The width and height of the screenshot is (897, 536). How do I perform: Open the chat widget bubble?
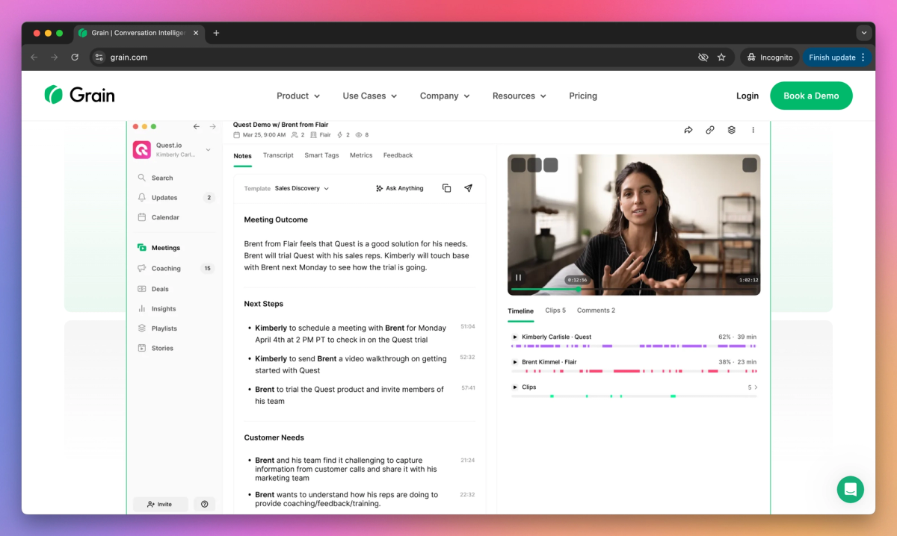[x=851, y=490]
